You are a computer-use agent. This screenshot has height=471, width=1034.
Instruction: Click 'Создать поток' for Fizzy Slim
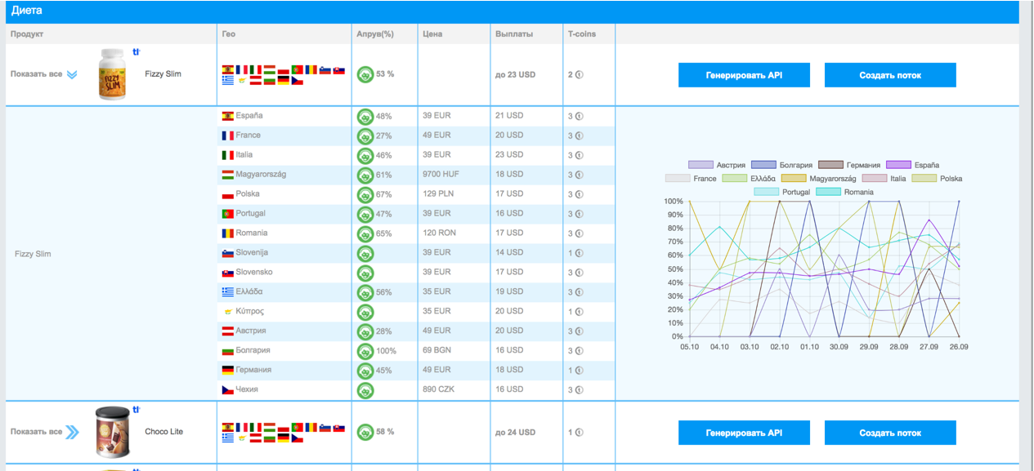point(890,75)
